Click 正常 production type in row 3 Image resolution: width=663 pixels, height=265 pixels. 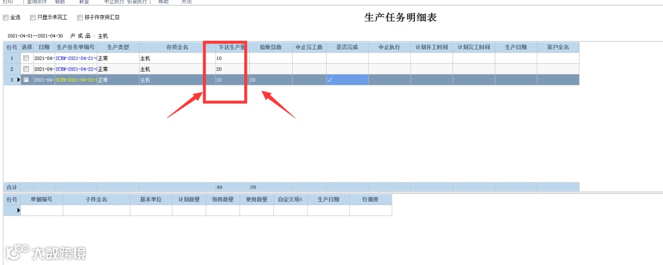103,80
